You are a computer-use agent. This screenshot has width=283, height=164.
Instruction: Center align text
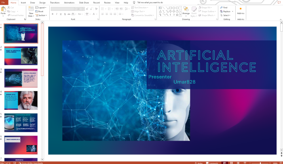pyautogui.click(x=107, y=14)
